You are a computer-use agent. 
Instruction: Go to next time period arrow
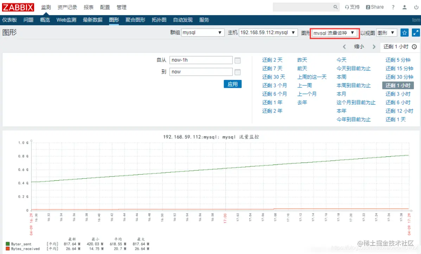374,47
